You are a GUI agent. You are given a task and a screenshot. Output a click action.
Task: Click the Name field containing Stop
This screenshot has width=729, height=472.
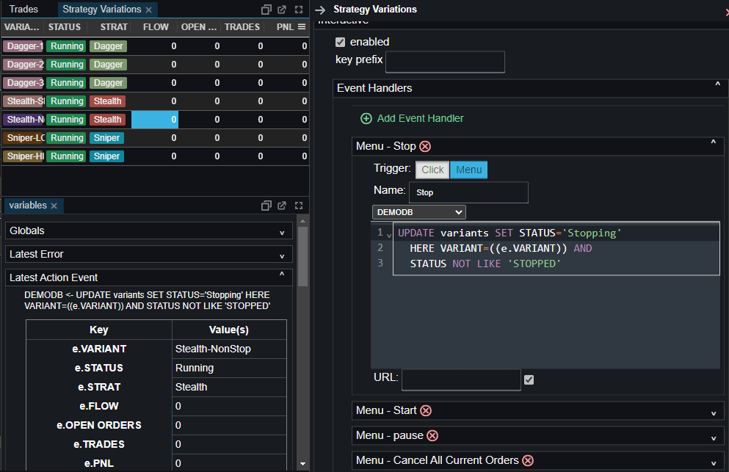point(468,192)
